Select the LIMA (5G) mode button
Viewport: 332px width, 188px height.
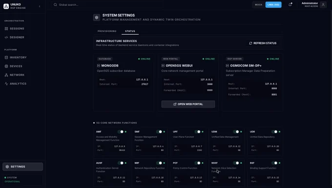pos(273,5)
